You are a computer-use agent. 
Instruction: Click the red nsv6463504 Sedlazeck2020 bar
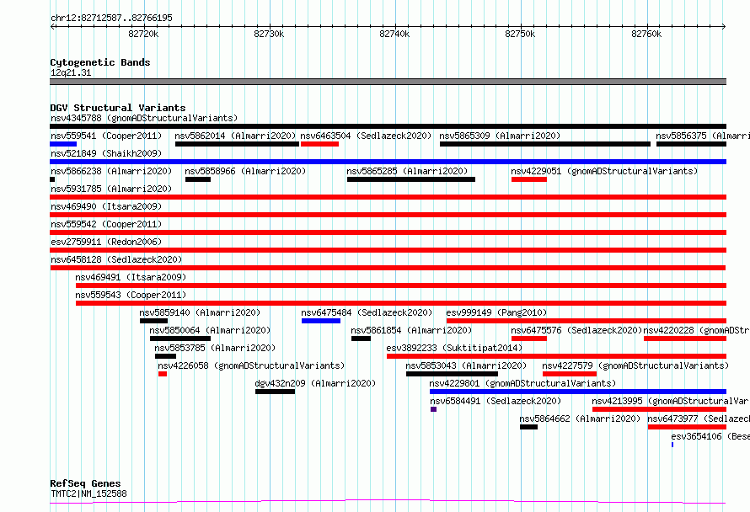(319, 144)
